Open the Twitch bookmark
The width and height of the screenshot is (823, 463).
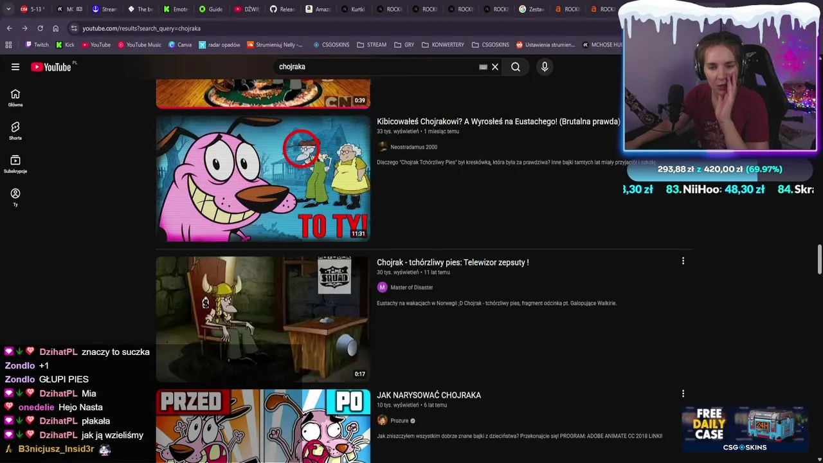37,45
